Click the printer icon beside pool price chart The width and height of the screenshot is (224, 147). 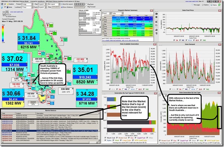[x=157, y=30]
